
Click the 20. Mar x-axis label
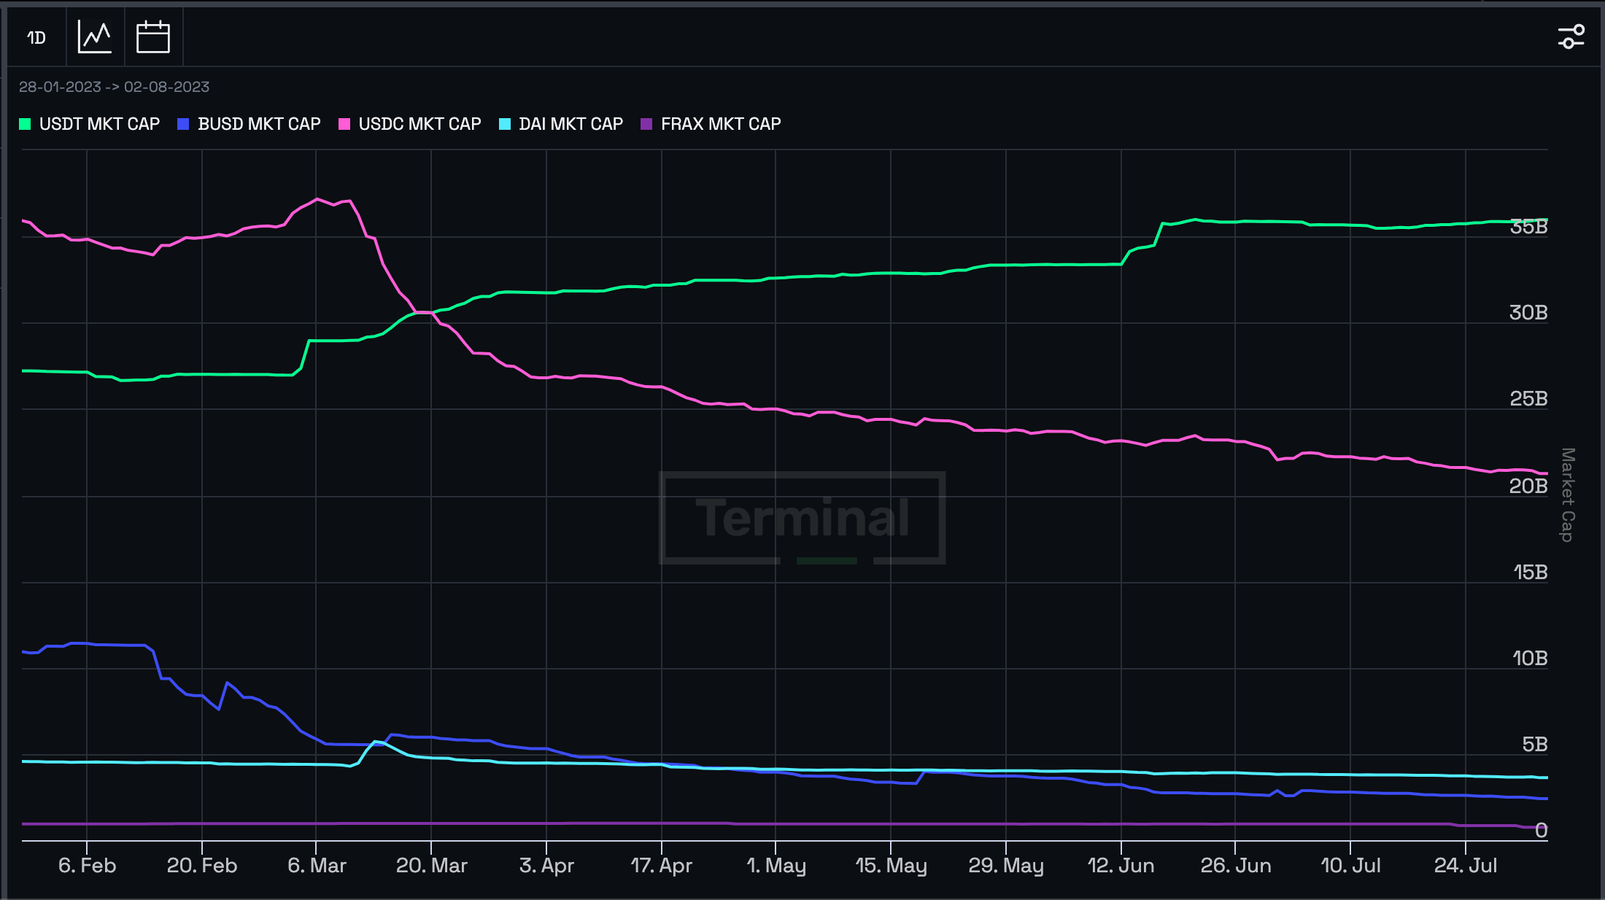tap(431, 866)
